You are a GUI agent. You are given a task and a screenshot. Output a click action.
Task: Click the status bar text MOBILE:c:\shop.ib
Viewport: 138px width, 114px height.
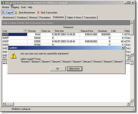click(x=21, y=109)
